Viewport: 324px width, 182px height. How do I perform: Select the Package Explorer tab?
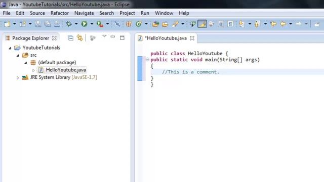point(30,38)
